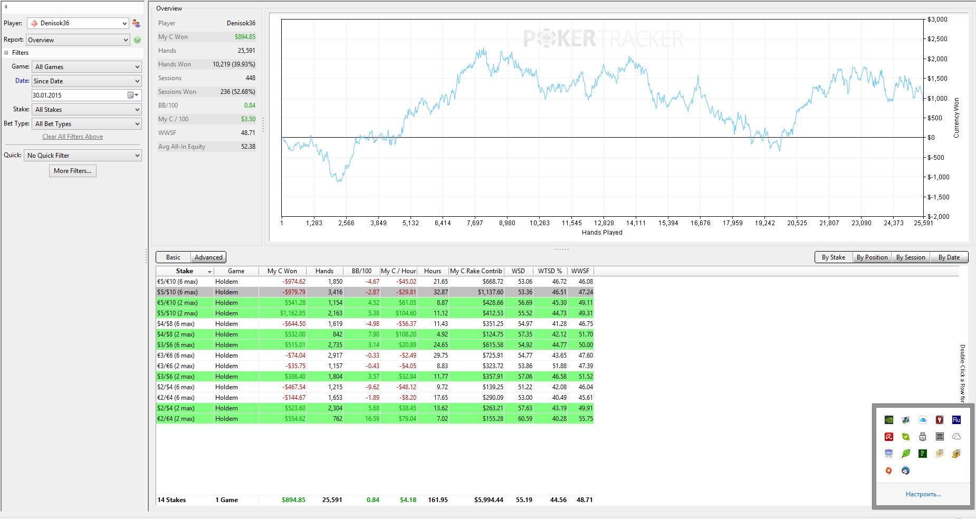
Task: Collapse the Filters section
Action: (x=6, y=53)
